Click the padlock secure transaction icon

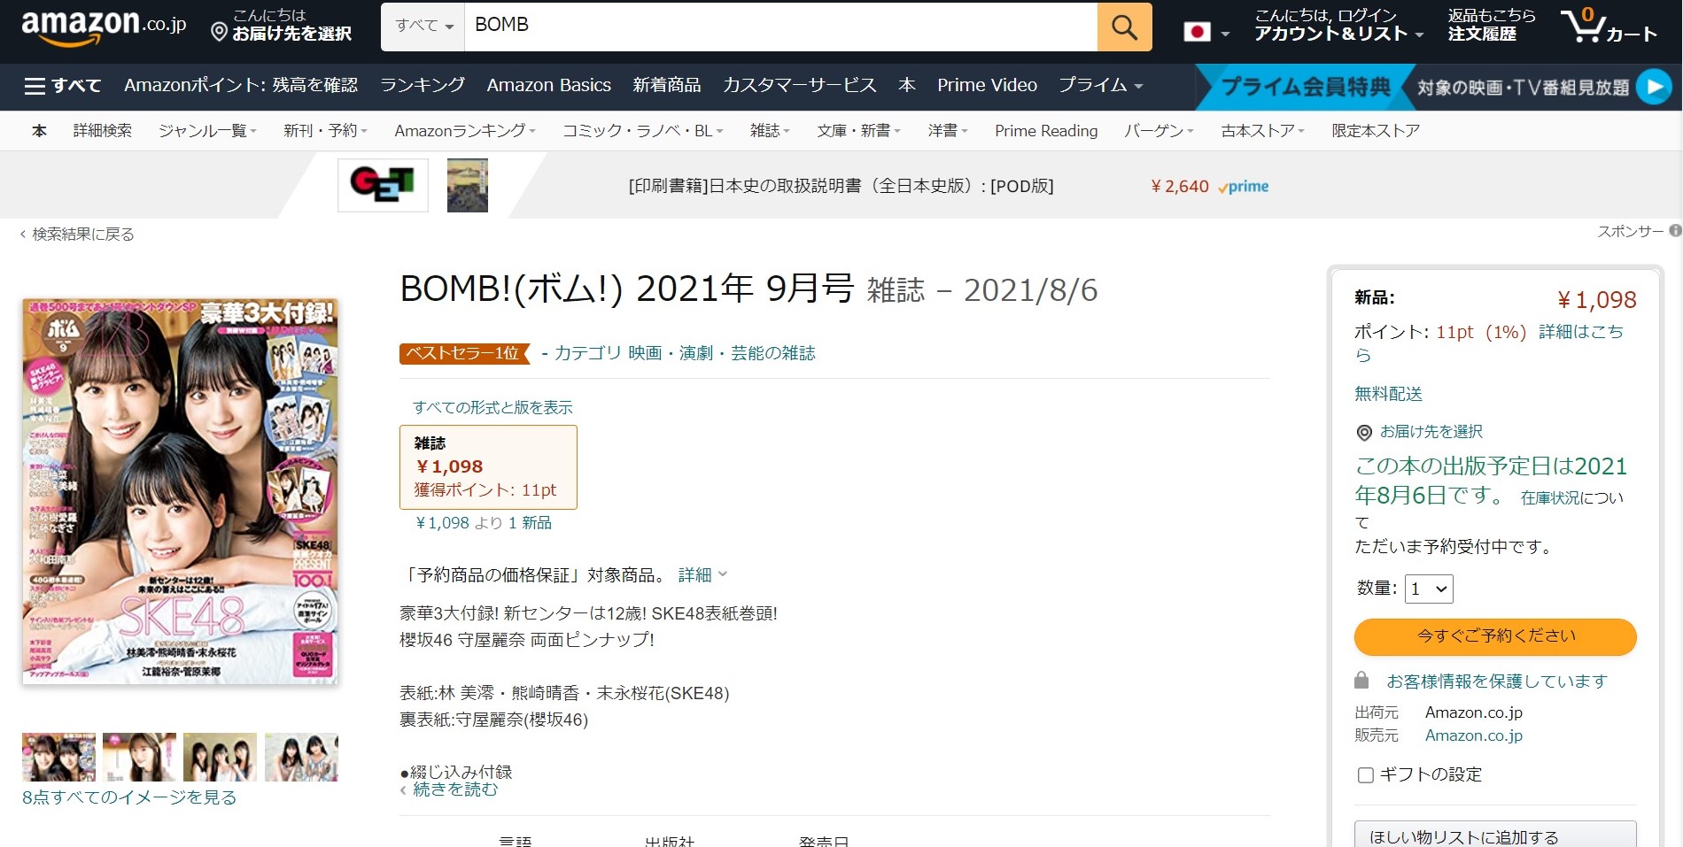1361,681
